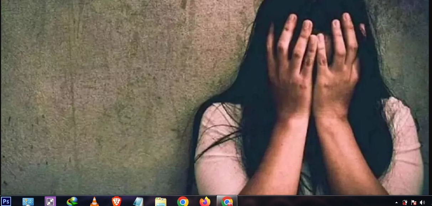This screenshot has width=432, height=206.
Task: Click the purple resize arrows taskbar icon
Action: pyautogui.click(x=50, y=202)
